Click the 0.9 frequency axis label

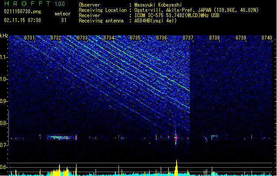(x=4, y=101)
